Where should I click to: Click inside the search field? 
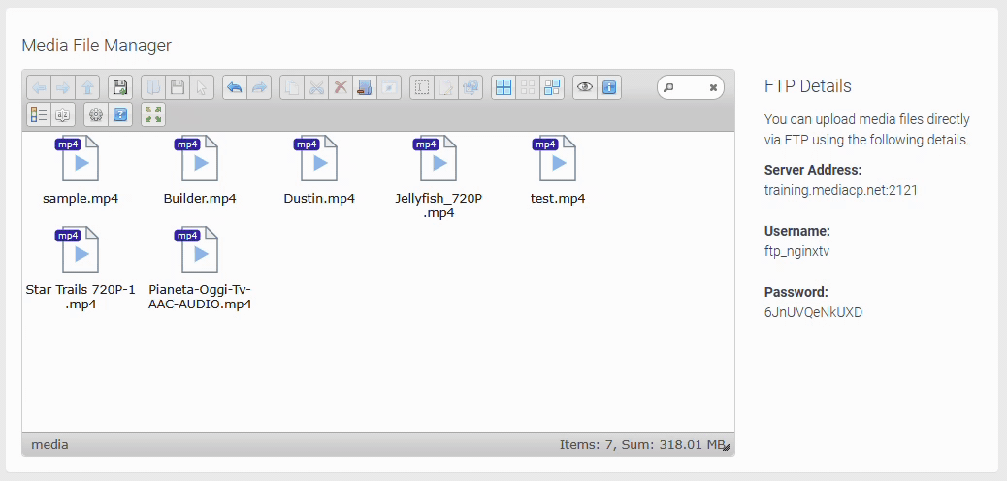(691, 87)
